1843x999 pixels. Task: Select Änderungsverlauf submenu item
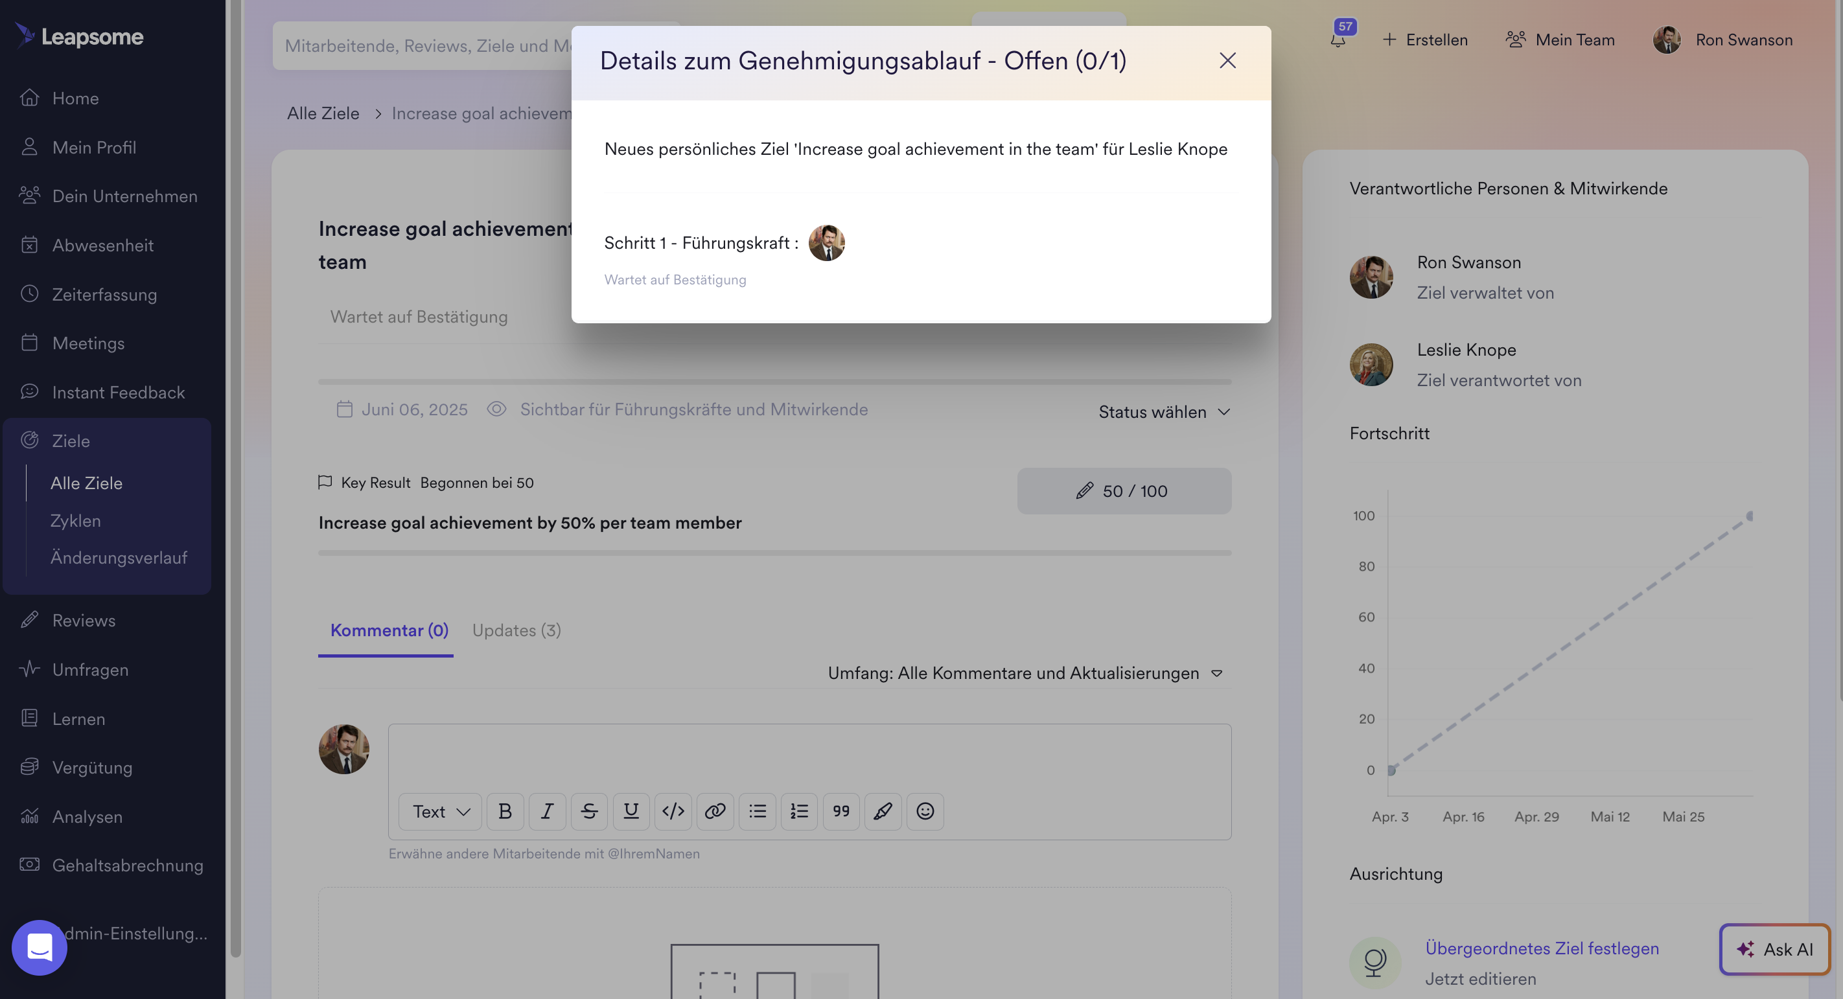click(x=119, y=557)
